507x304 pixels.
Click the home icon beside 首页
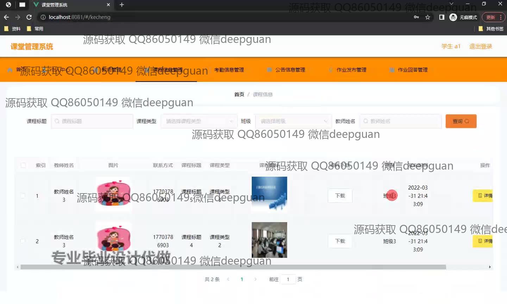tap(10, 70)
